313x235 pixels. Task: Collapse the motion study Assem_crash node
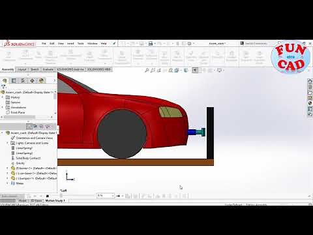click(3, 133)
